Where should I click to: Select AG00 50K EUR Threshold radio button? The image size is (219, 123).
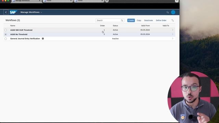coord(5,30)
